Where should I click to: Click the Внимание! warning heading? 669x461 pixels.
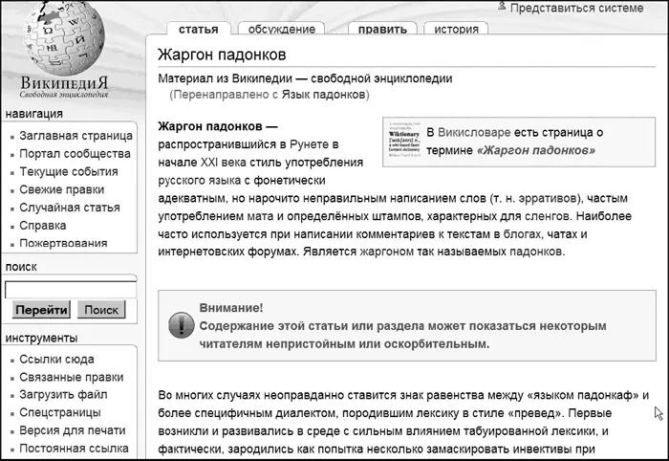231,308
